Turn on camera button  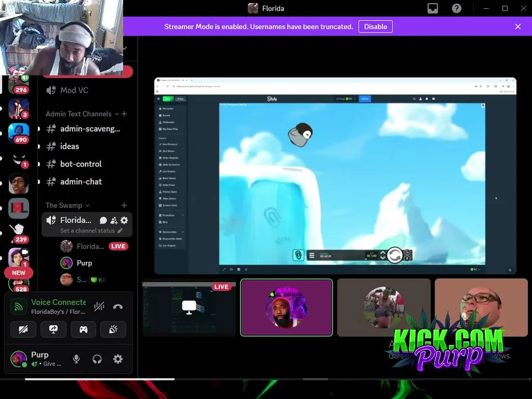pos(23,329)
